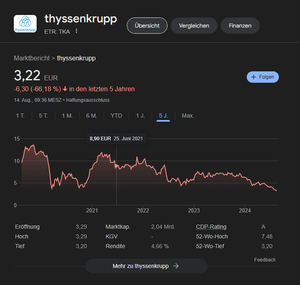Open the Finanzen tab

tap(240, 26)
